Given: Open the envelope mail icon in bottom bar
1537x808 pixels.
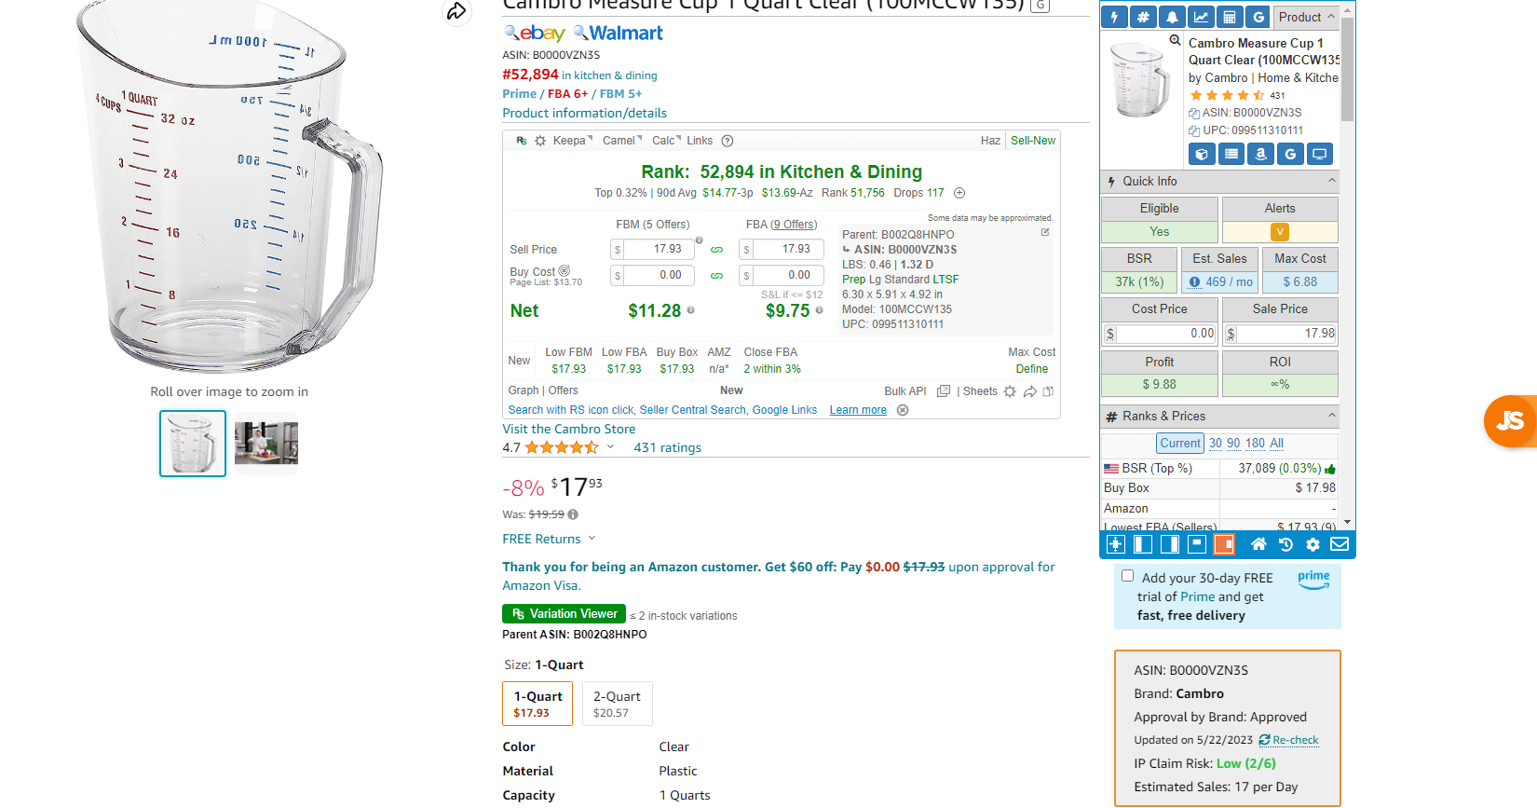Looking at the screenshot, I should click(1340, 544).
